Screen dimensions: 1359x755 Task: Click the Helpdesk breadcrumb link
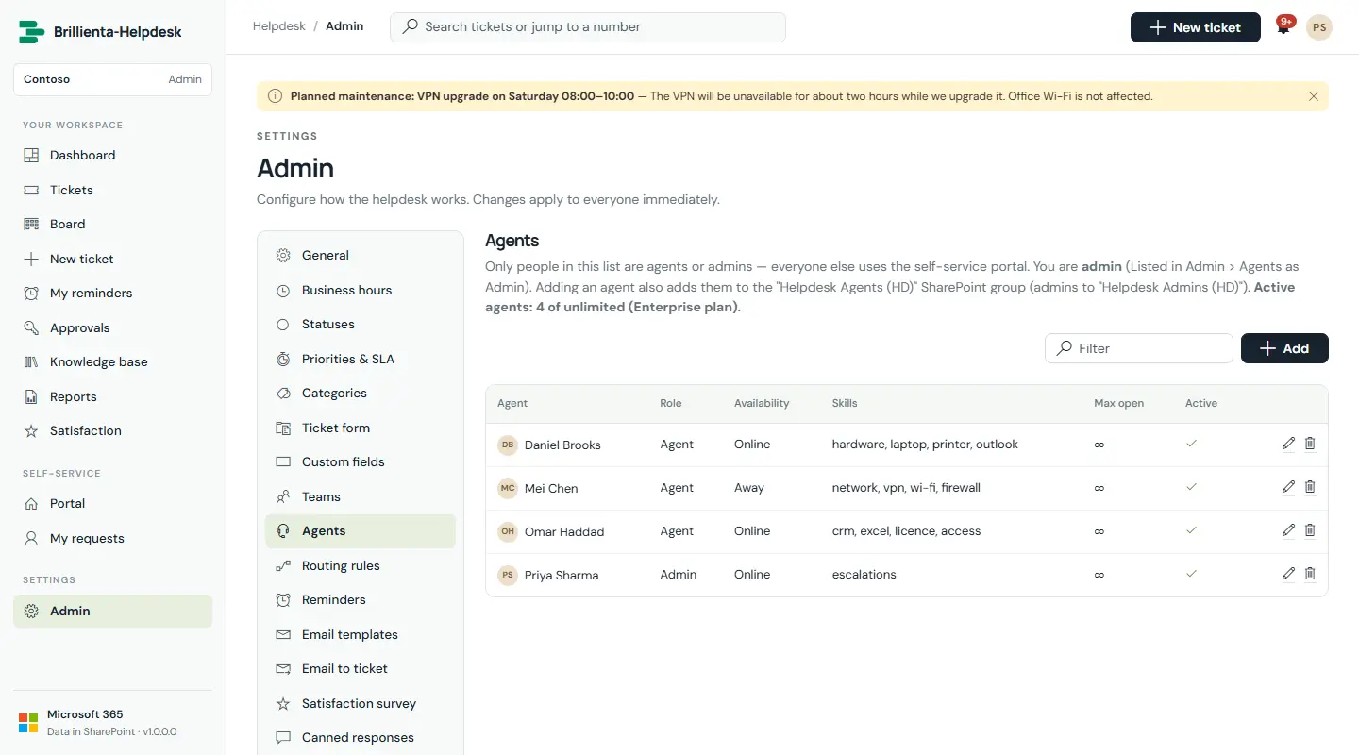point(279,26)
